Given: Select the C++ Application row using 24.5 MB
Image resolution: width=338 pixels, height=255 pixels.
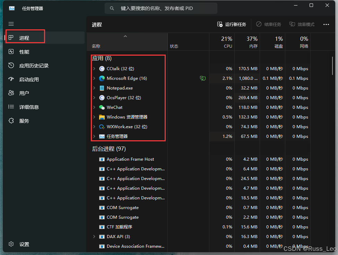Looking at the screenshot, I should click(x=199, y=179).
